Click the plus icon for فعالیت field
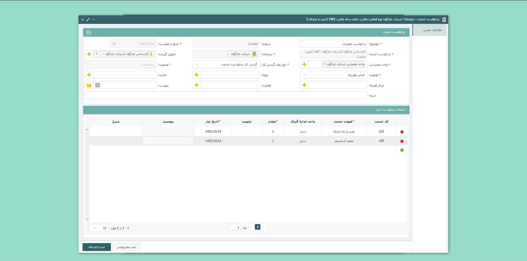This screenshot has width=527, height=261. [x=197, y=85]
